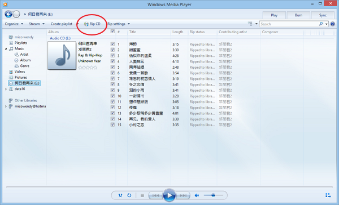Image resolution: width=339 pixels, height=205 pixels.
Task: Open the Organize menu
Action: pyautogui.click(x=14, y=24)
